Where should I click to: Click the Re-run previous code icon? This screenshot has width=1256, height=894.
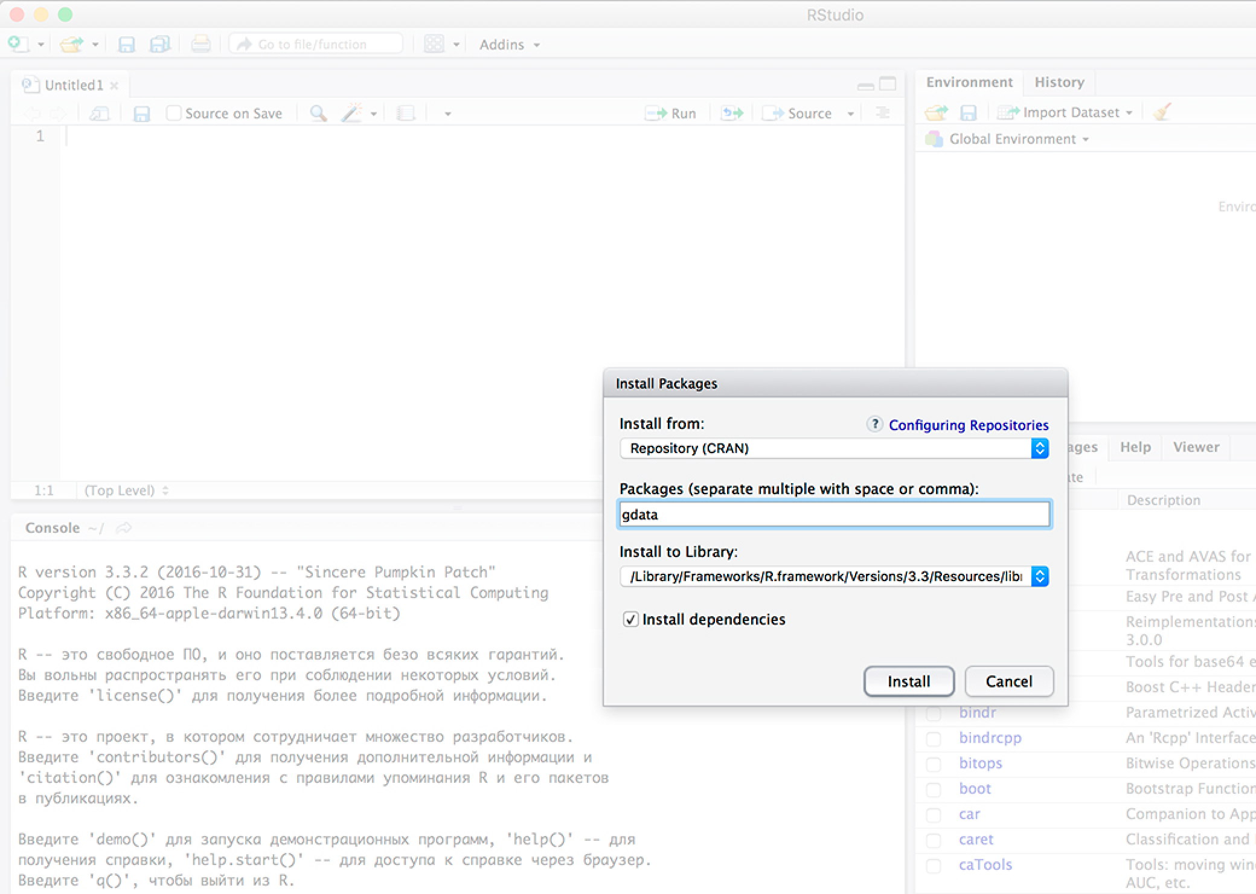click(732, 113)
